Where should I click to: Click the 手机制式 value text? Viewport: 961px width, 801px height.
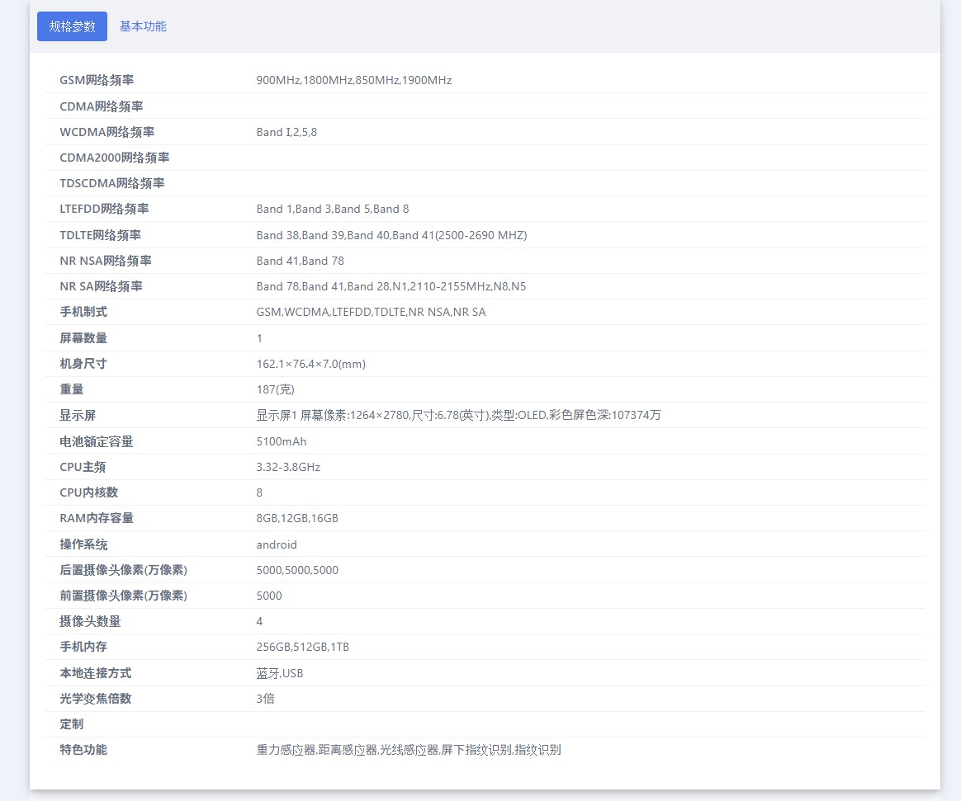(x=371, y=312)
